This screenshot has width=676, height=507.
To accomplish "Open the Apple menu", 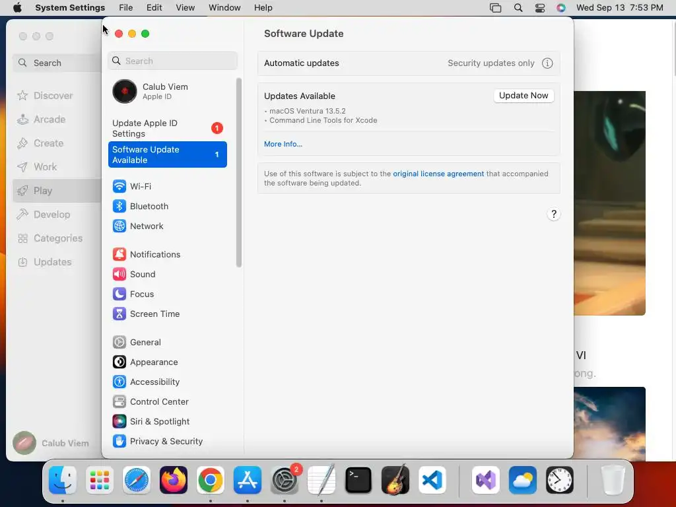I will click(x=17, y=8).
